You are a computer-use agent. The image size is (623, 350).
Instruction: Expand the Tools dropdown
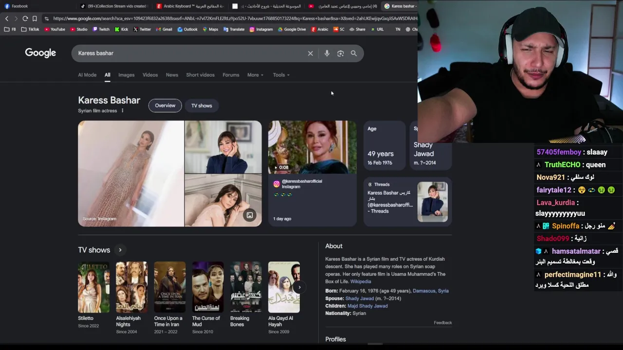[x=281, y=75]
